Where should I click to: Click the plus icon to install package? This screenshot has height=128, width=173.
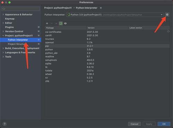pyautogui.click(x=47, y=24)
